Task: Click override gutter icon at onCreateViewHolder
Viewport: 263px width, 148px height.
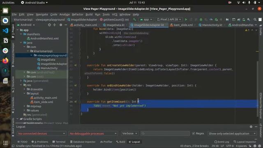Action: pos(76,65)
